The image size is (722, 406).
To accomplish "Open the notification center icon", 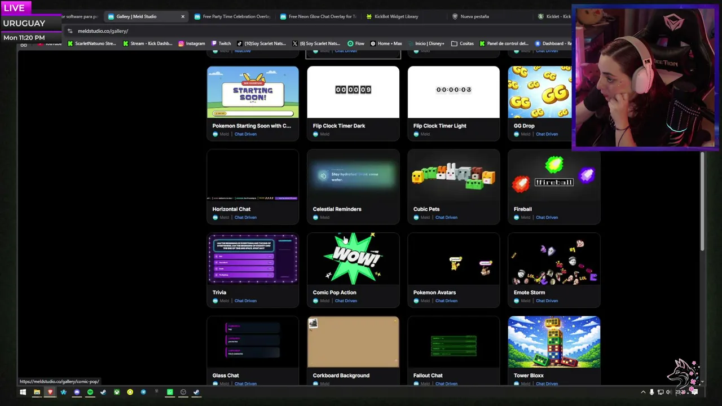I will pyautogui.click(x=694, y=392).
